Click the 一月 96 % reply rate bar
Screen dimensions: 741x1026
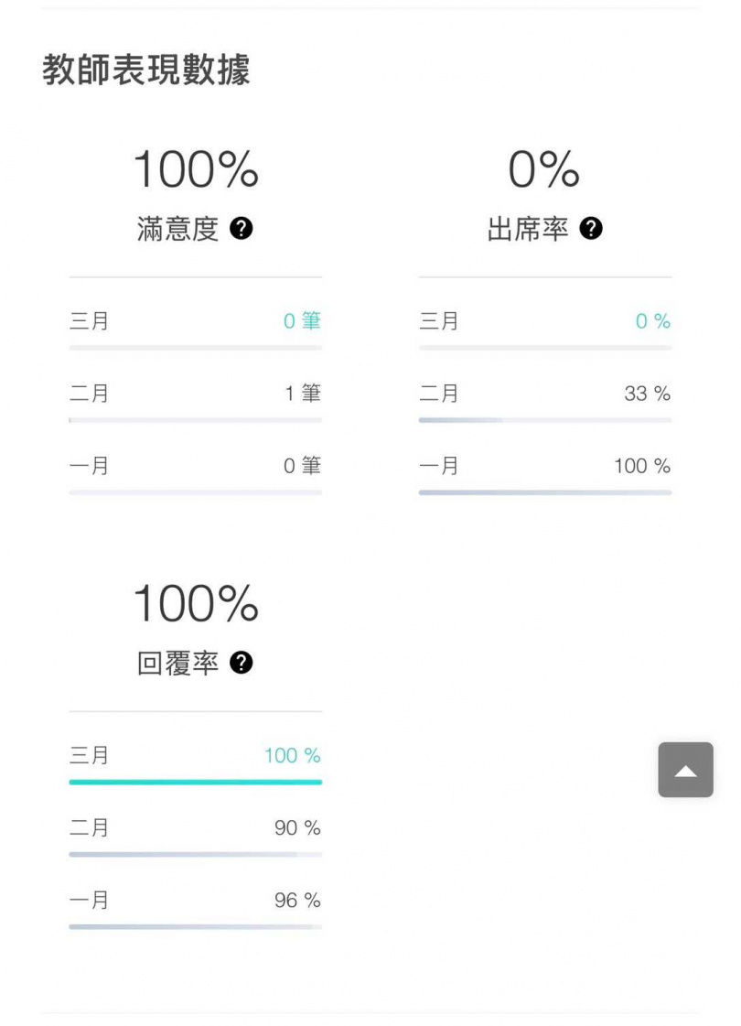point(195,927)
